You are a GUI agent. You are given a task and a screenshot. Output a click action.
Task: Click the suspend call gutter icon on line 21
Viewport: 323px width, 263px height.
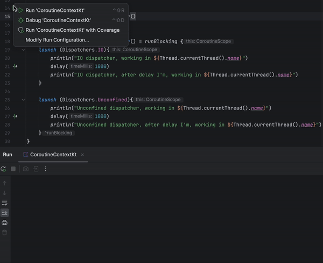click(15, 66)
